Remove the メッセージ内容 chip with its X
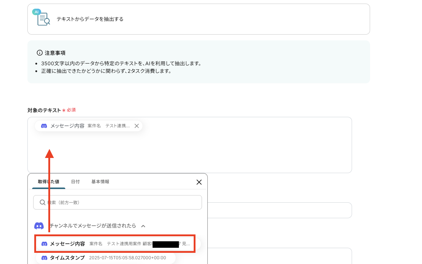This screenshot has height=264, width=422. [137, 126]
